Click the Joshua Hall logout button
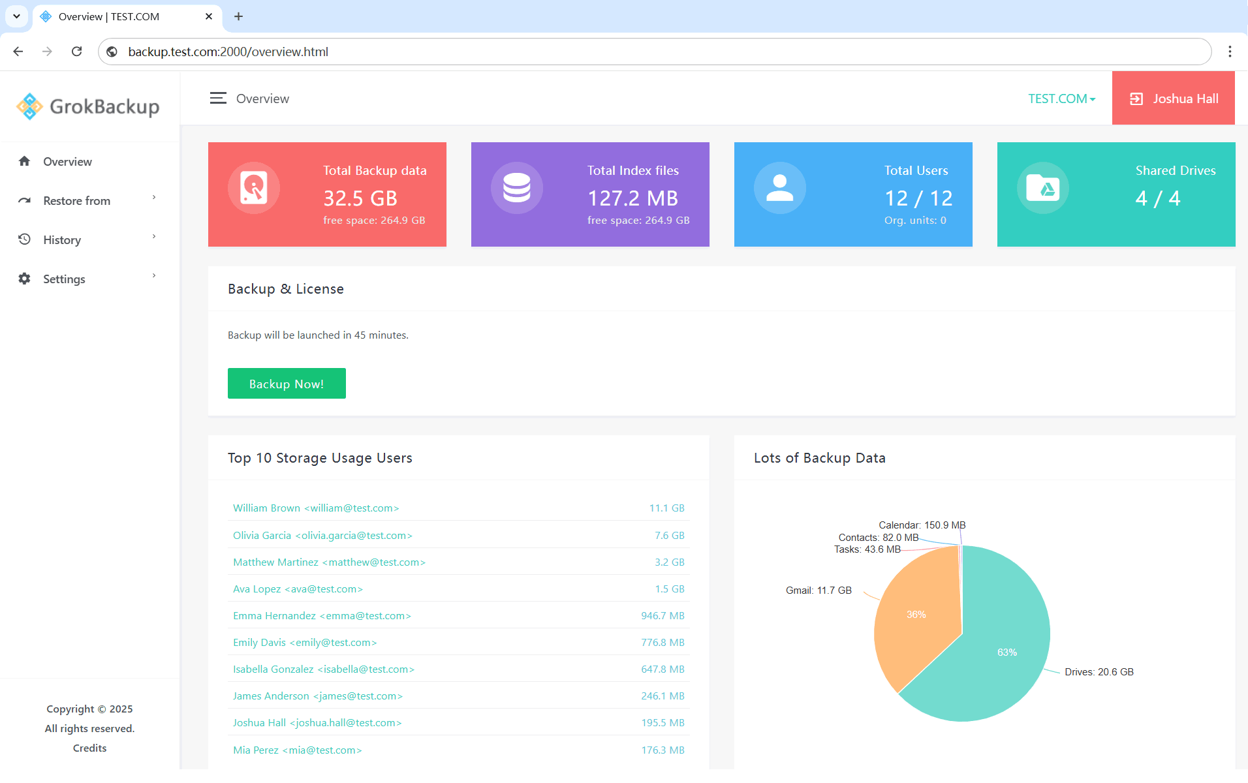This screenshot has width=1248, height=783. pos(1174,99)
